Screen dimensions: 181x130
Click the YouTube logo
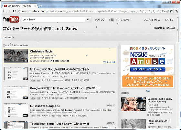coord(11,19)
